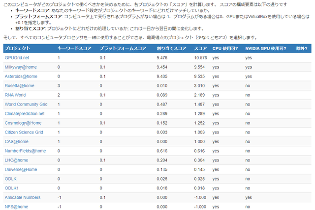Click the NVIDIA GPU 使用可? column header
The image size is (315, 210).
click(x=266, y=48)
